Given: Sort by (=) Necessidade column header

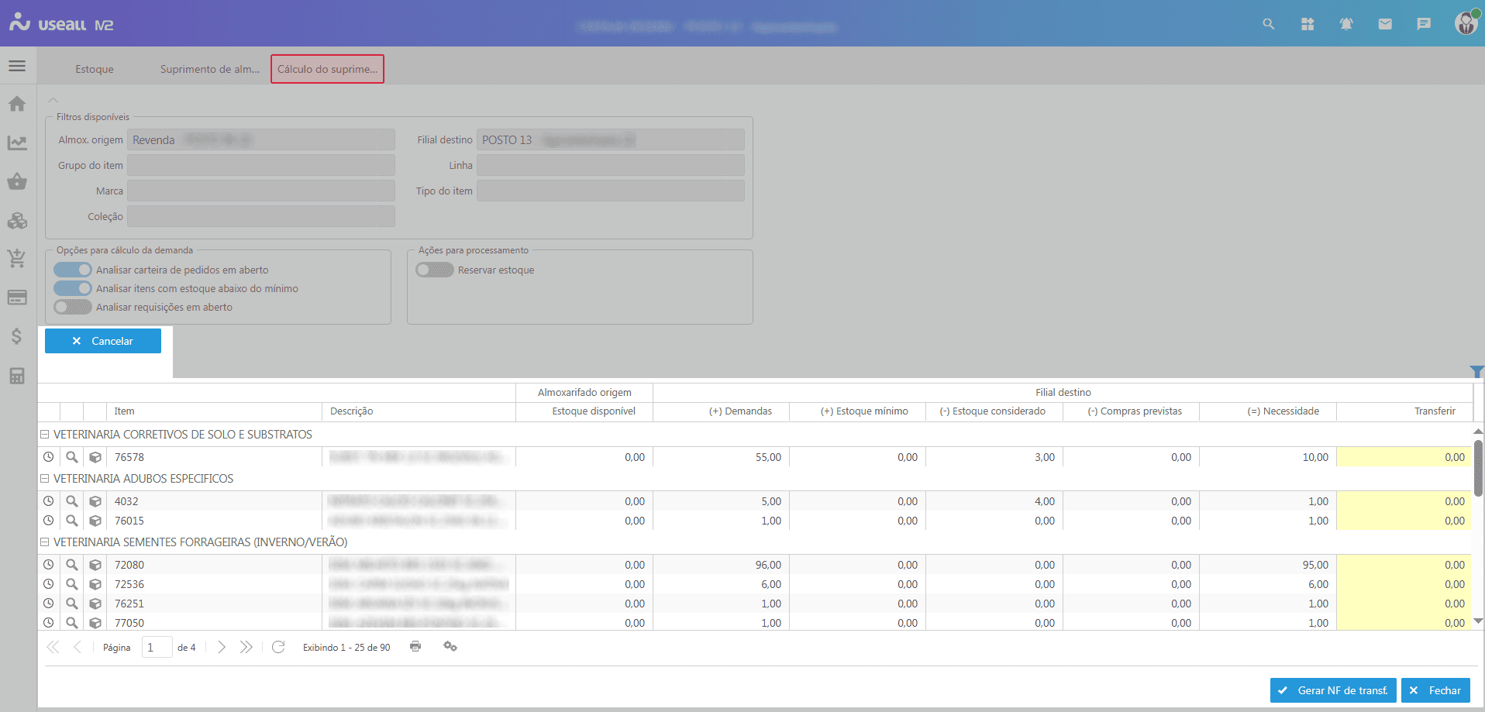Looking at the screenshot, I should 1268,411.
